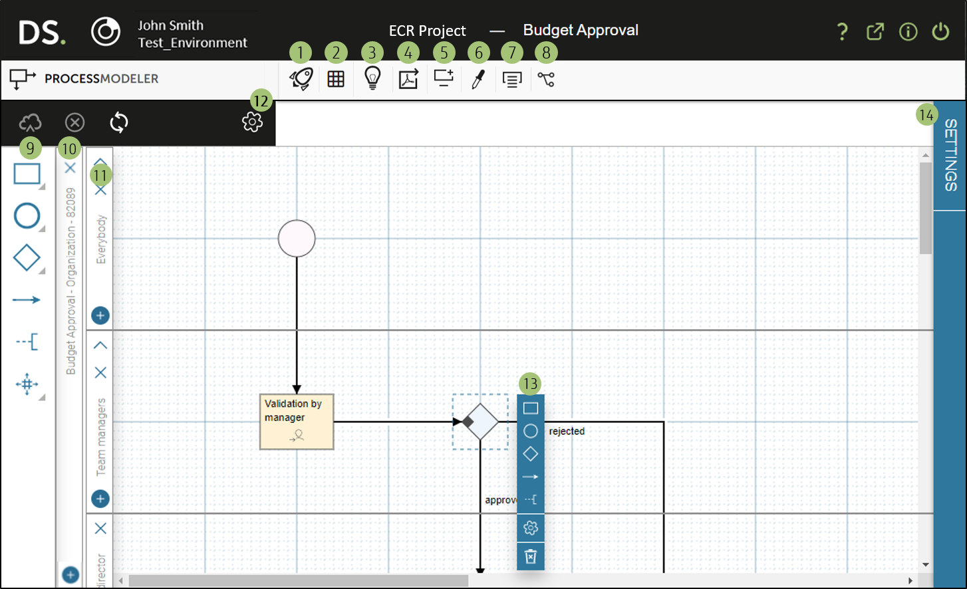Remove the Everybody lane with X
The image size is (967, 589).
tap(100, 190)
